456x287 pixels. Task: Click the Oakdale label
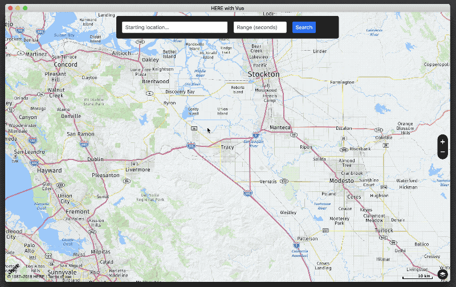tap(384, 137)
